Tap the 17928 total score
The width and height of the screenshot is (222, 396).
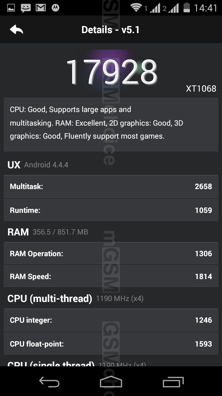point(111,72)
